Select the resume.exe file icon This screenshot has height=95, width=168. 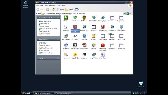(112, 45)
